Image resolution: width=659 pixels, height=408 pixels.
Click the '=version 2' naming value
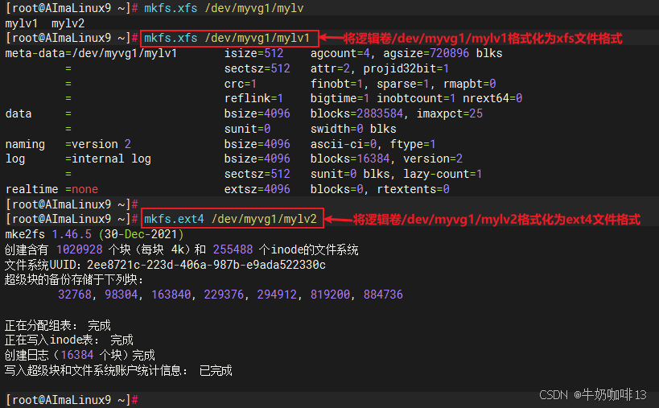pos(98,144)
